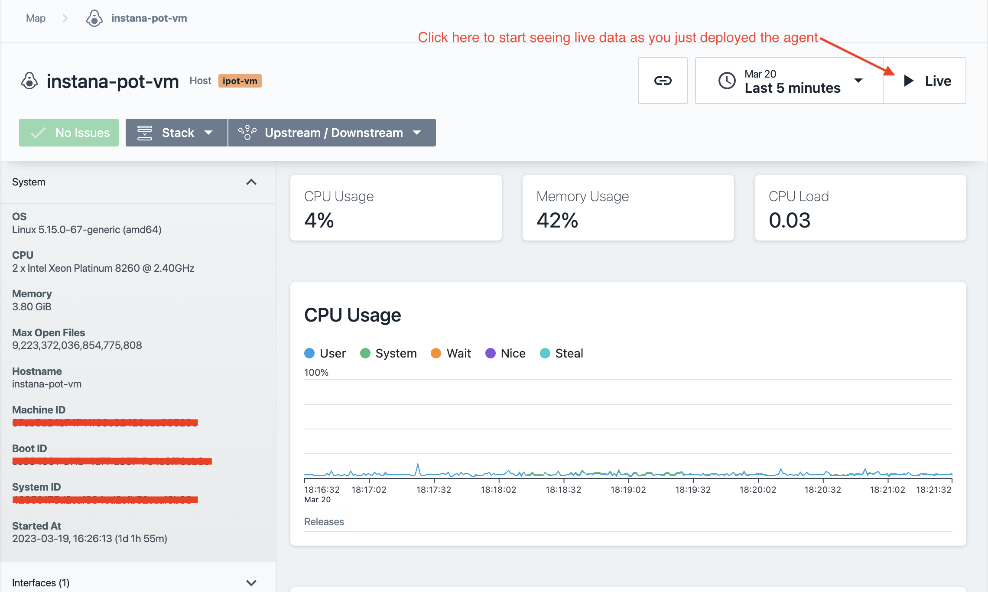988x592 pixels.
Task: Click the Stack layers icon
Action: (x=145, y=133)
